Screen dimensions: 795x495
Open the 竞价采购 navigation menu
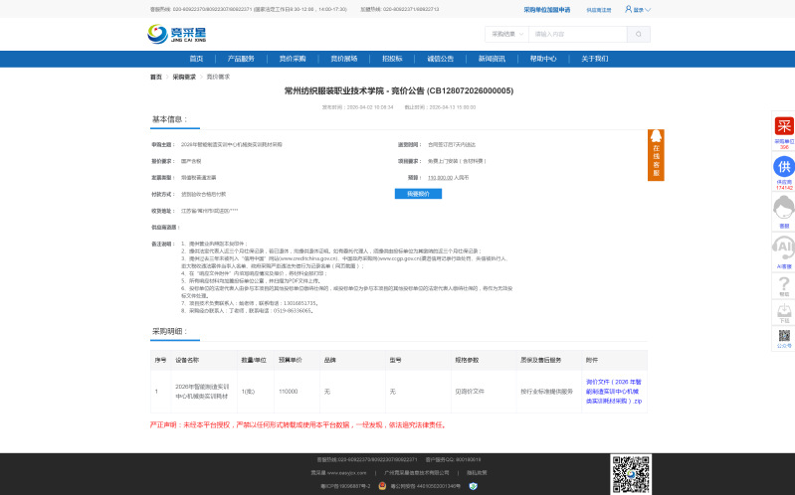click(x=293, y=59)
